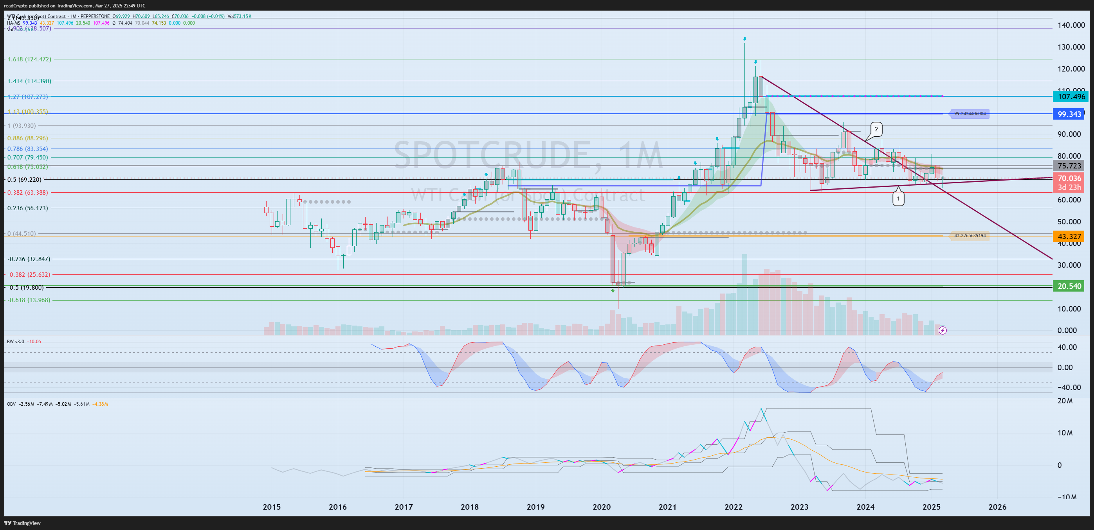The height and width of the screenshot is (530, 1094).
Task: Click the green up arrow at the 2020 low
Action: coord(613,291)
